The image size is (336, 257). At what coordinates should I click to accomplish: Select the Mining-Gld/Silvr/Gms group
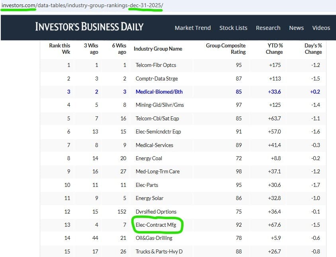(160, 105)
